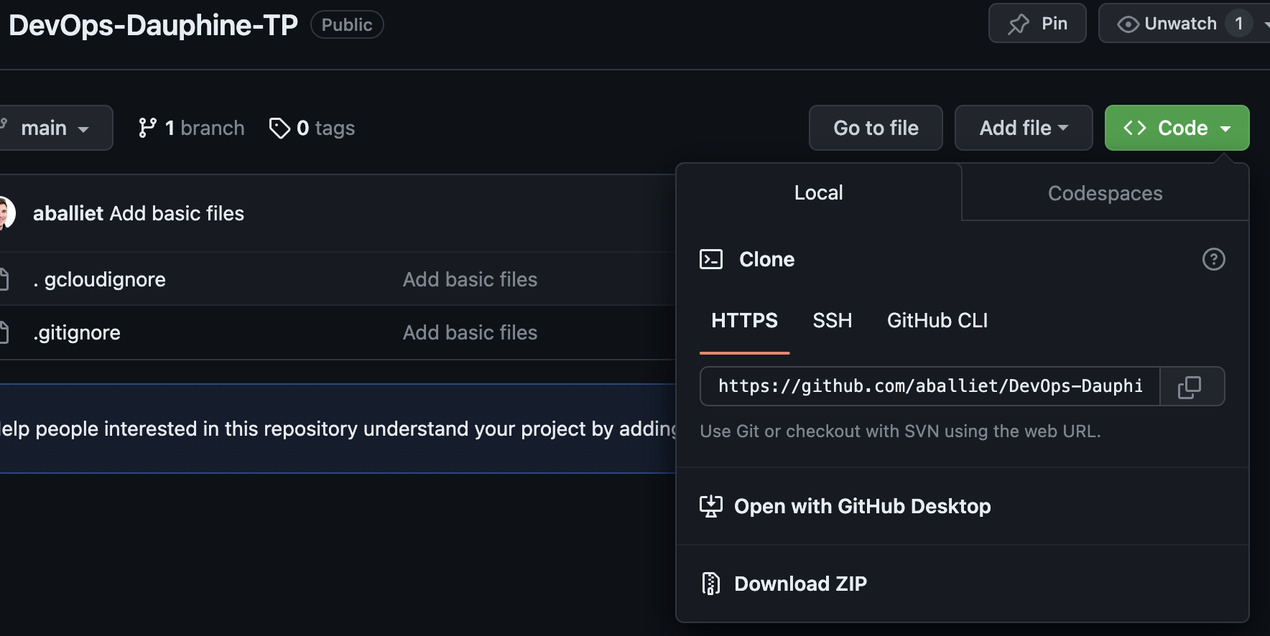Click the Go to file button
Screen dimensions: 1270x636
click(x=876, y=128)
